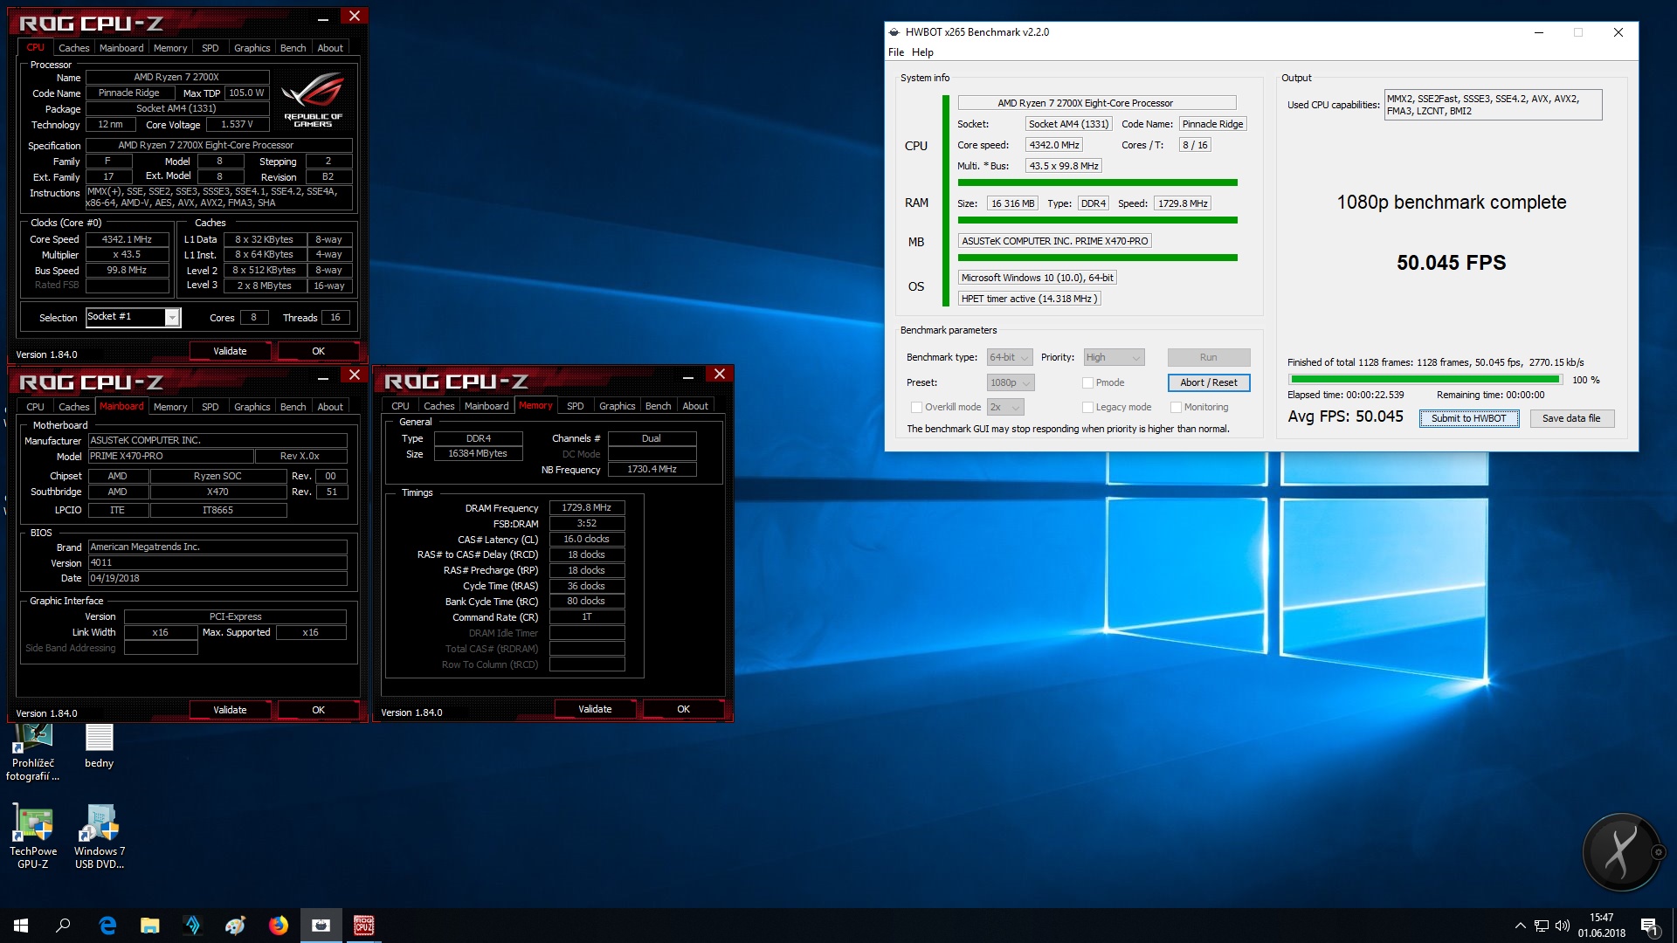Click the Republic of Gamers logo
The height and width of the screenshot is (943, 1677).
313,100
